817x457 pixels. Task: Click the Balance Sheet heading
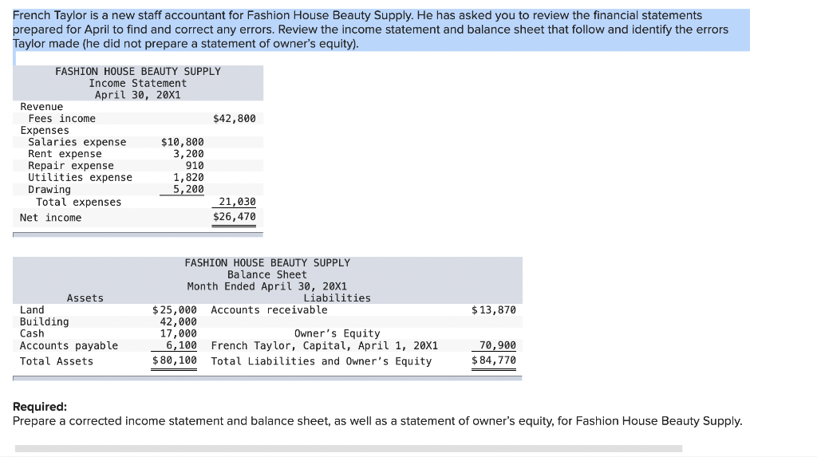click(x=266, y=274)
